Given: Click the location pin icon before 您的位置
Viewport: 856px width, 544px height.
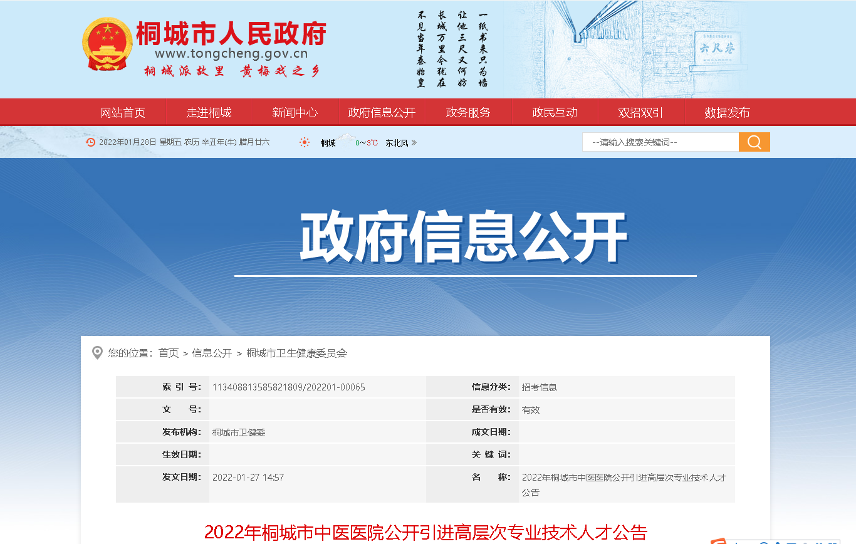Looking at the screenshot, I should tap(97, 353).
